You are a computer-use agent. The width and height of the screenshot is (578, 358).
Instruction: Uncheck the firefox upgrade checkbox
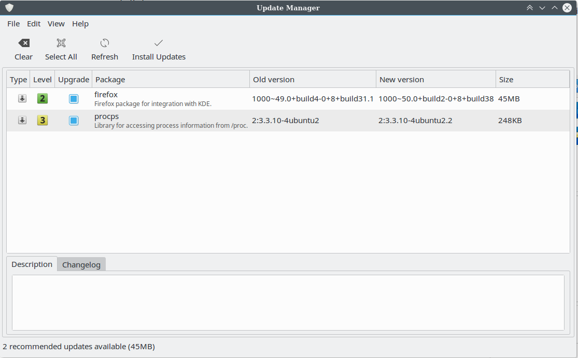(74, 99)
